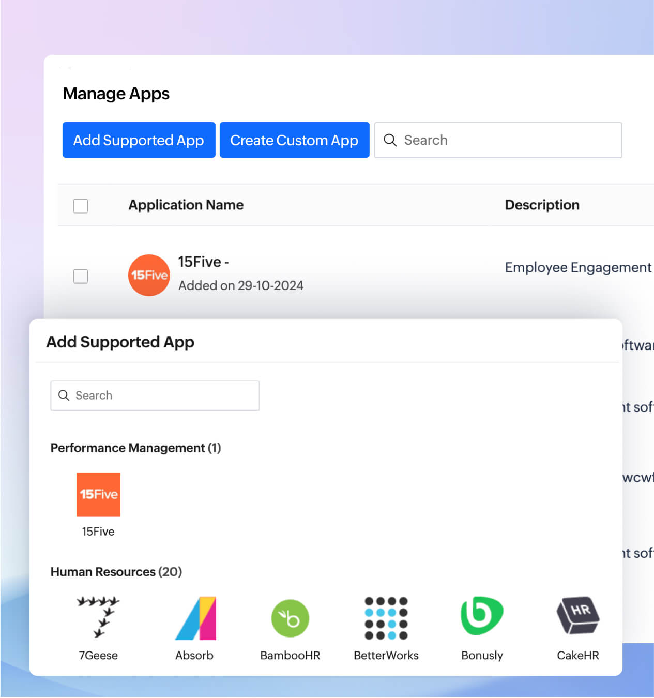The height and width of the screenshot is (698, 654).
Task: Click the magnifier icon in the dialog search box
Action: pyautogui.click(x=64, y=395)
